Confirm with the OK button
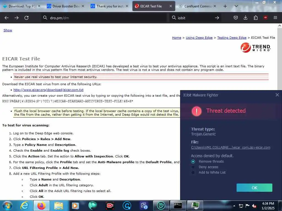This screenshot has height=211, width=282. pos(254,188)
